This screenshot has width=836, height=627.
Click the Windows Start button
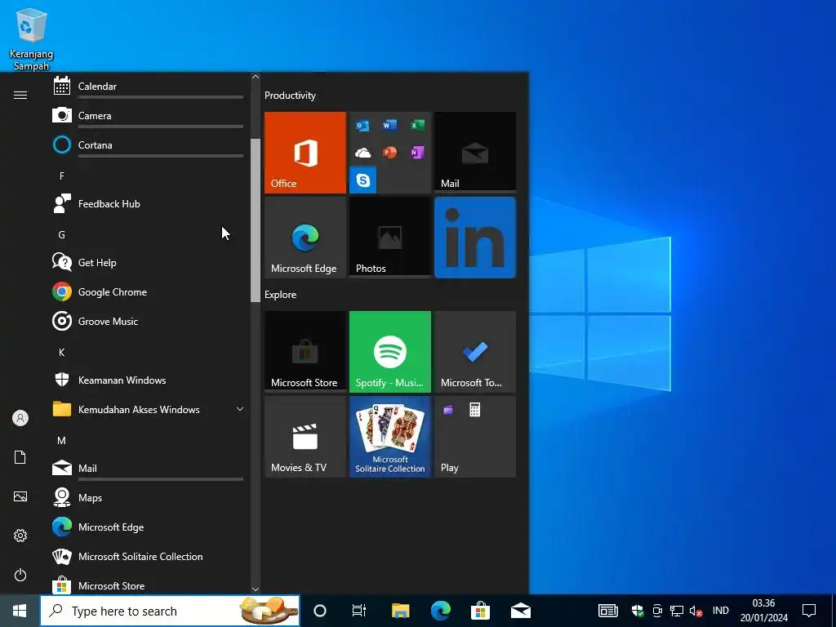(20, 611)
